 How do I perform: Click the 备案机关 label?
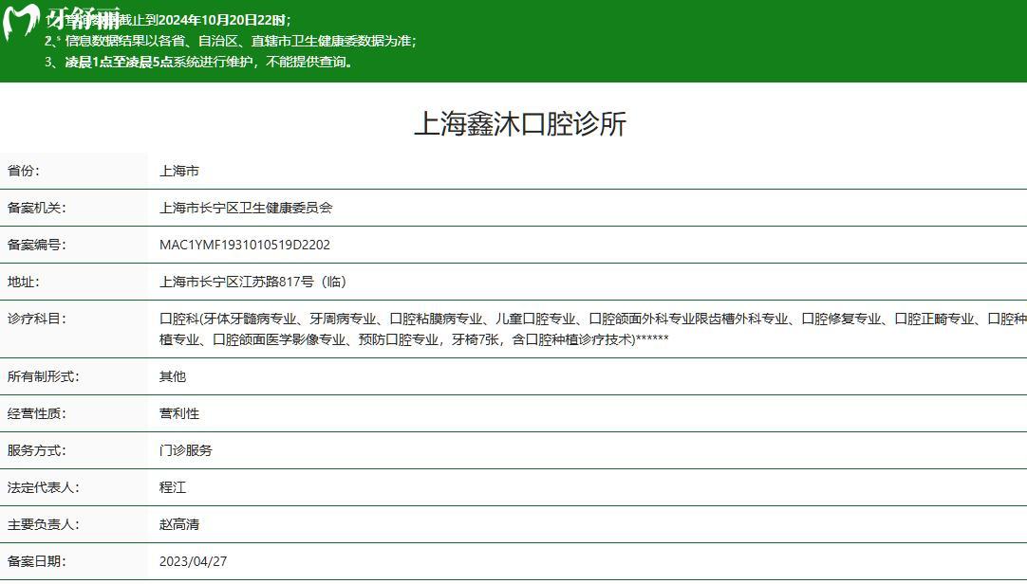click(x=36, y=208)
